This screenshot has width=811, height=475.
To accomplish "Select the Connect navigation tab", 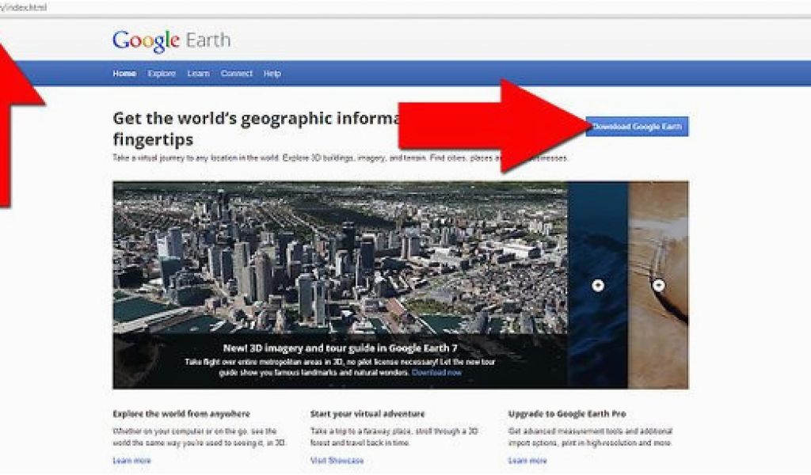I will [236, 74].
